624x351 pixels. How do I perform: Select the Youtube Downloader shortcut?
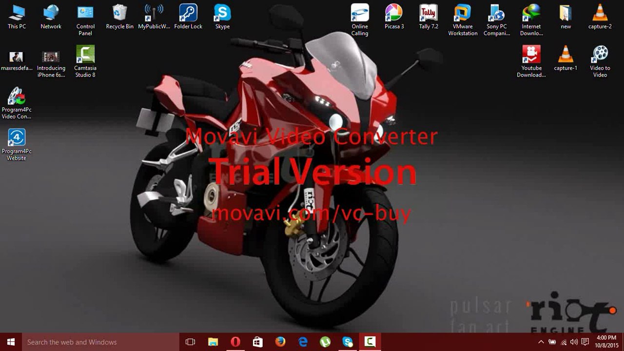531,62
